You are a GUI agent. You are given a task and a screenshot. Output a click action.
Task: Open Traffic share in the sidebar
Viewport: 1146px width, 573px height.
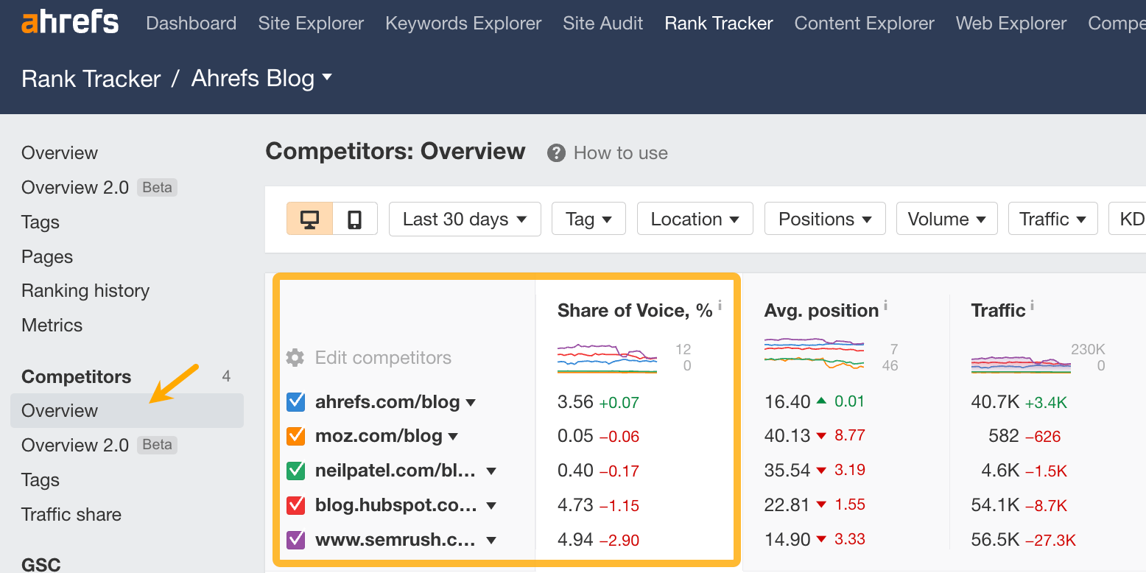click(71, 514)
